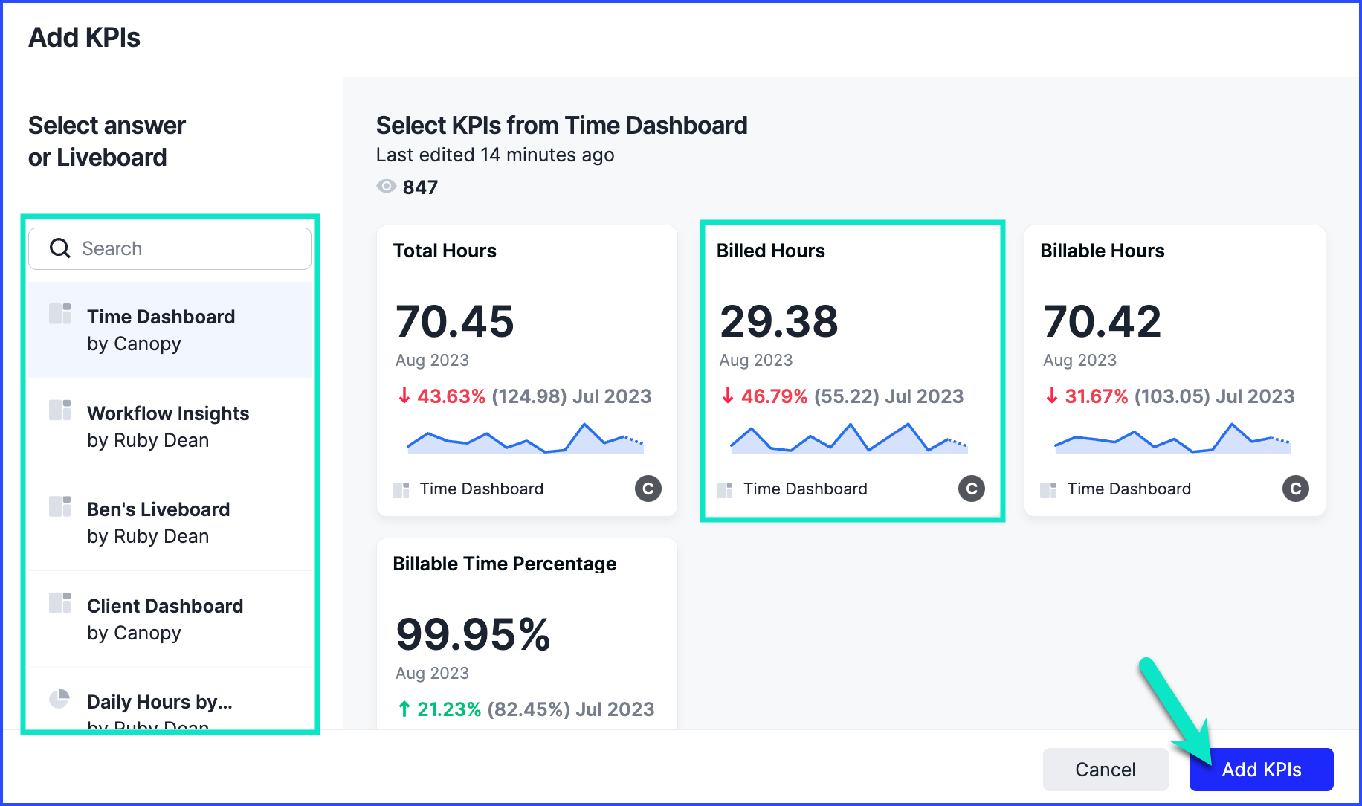Pick the Billable Time Percentage KPI card
The height and width of the screenshot is (806, 1362).
click(526, 632)
